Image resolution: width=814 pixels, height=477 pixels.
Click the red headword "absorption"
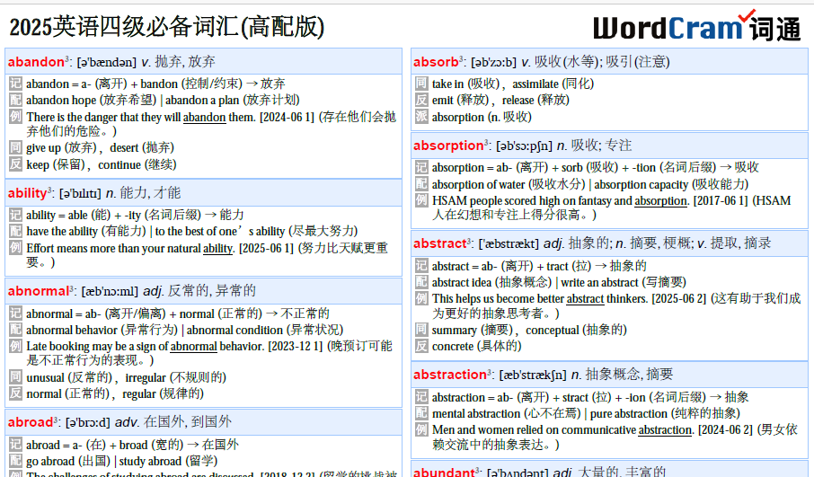click(x=448, y=146)
